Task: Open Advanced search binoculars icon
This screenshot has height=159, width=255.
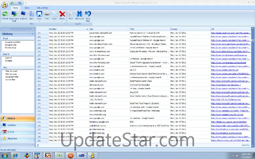Action: point(79,14)
